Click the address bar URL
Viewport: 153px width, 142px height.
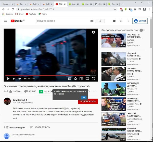(37, 9)
